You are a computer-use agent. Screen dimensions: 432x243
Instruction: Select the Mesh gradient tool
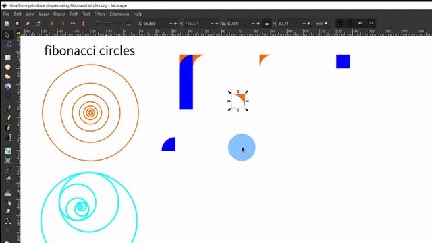7,160
